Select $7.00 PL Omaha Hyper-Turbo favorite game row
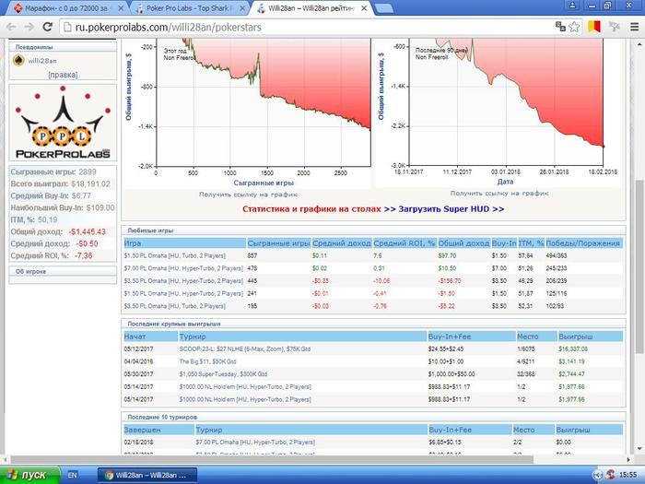645x484 pixels. [373, 268]
